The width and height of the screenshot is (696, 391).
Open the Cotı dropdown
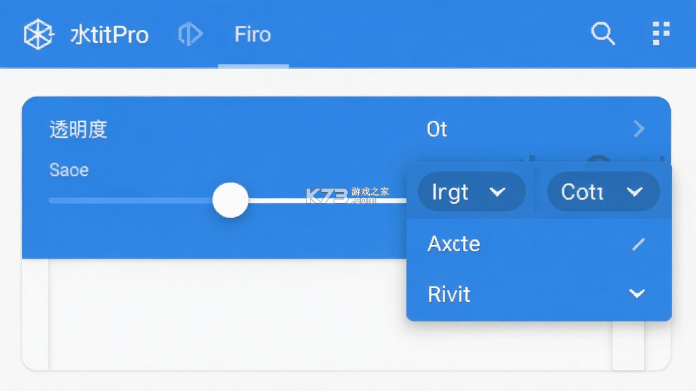pyautogui.click(x=604, y=191)
